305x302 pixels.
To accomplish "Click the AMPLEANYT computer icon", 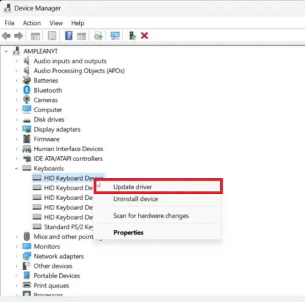I will pos(16,51).
